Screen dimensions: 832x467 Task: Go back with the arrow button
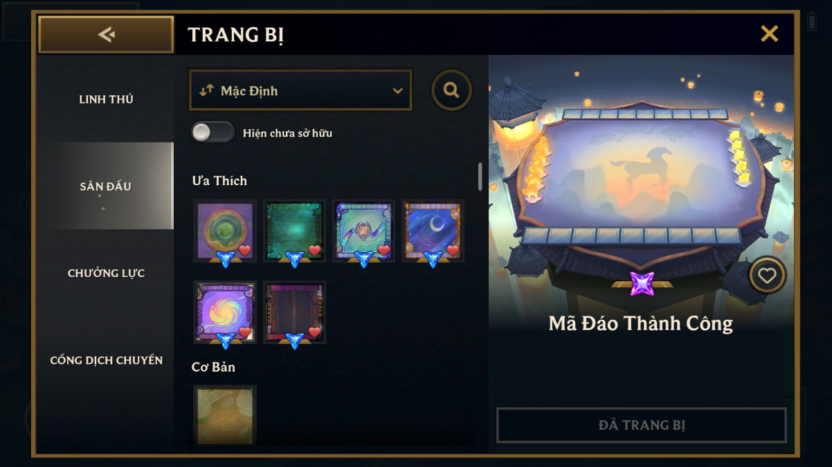[x=106, y=35]
